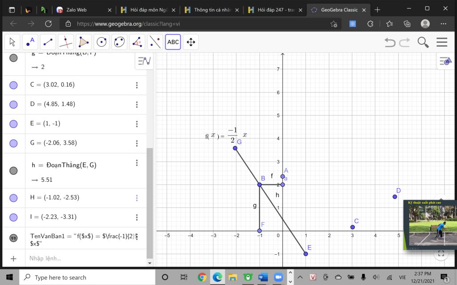Click the Nhập lệnh input field
457x285 pixels.
86,259
